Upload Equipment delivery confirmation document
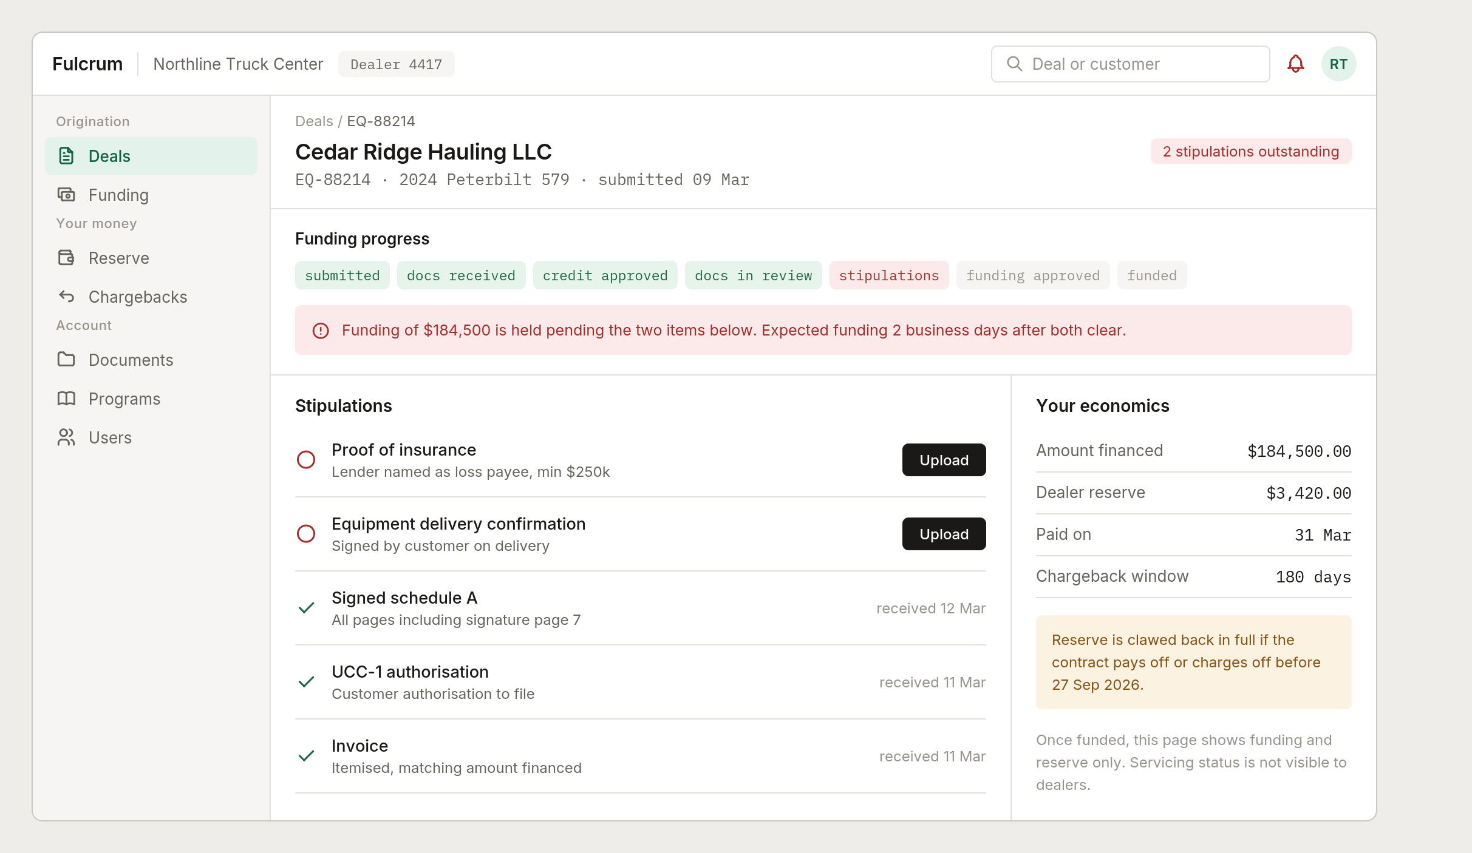The height and width of the screenshot is (853, 1472). pos(944,534)
